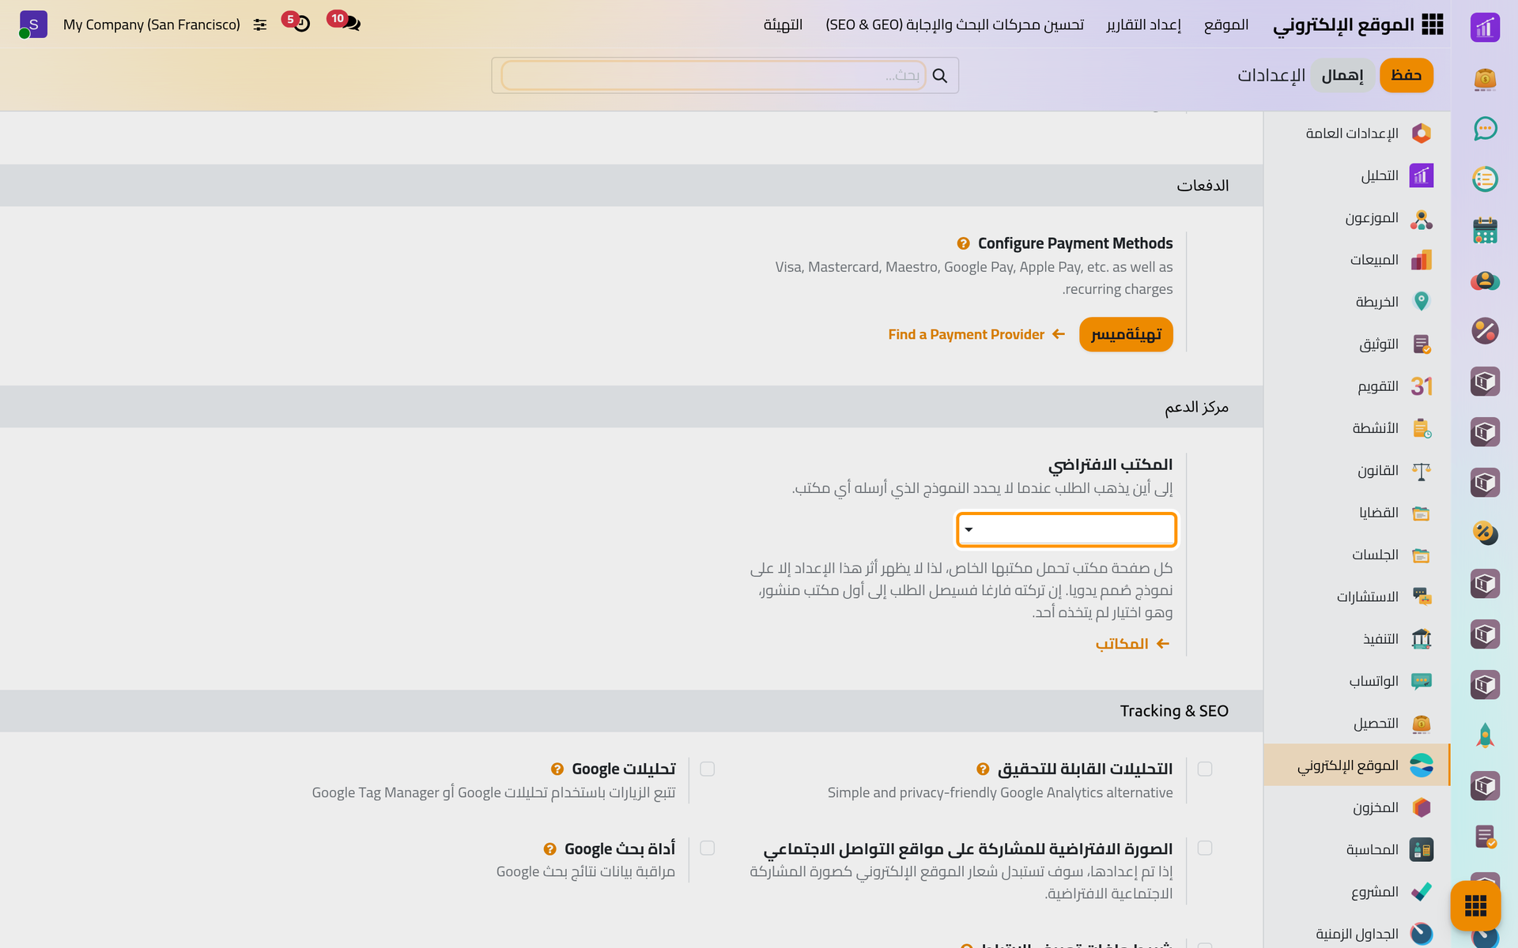The height and width of the screenshot is (948, 1518).
Task: Open the debug sliders icon beside company name
Action: pyautogui.click(x=260, y=24)
